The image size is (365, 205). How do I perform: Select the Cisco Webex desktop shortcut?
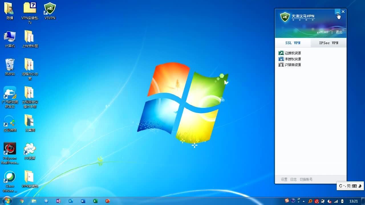coord(10,181)
